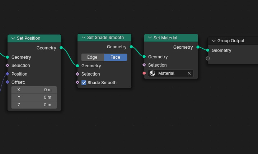Select the Set Material node header
The image size is (258, 154).
(171, 38)
